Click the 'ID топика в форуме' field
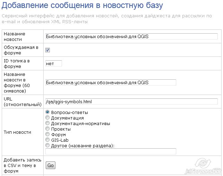 point(54,63)
